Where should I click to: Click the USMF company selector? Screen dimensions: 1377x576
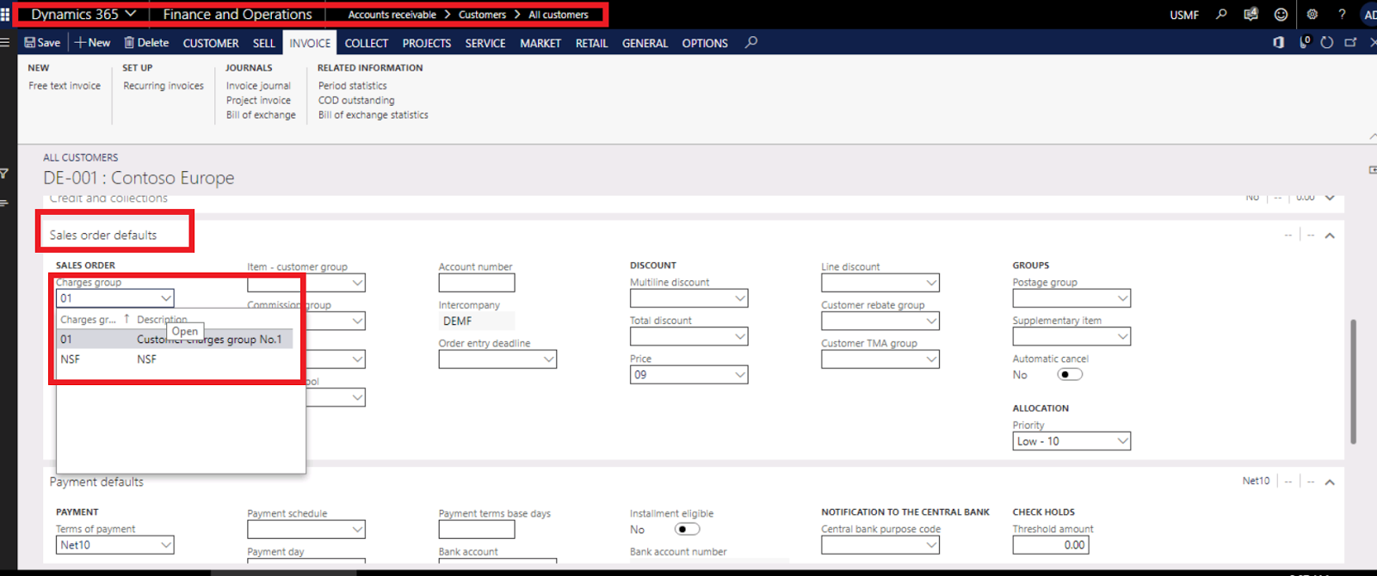tap(1184, 15)
